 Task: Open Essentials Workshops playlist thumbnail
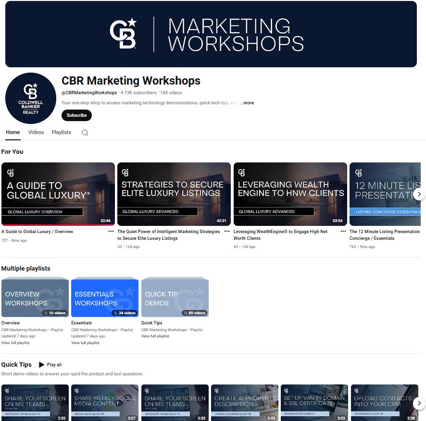point(105,298)
